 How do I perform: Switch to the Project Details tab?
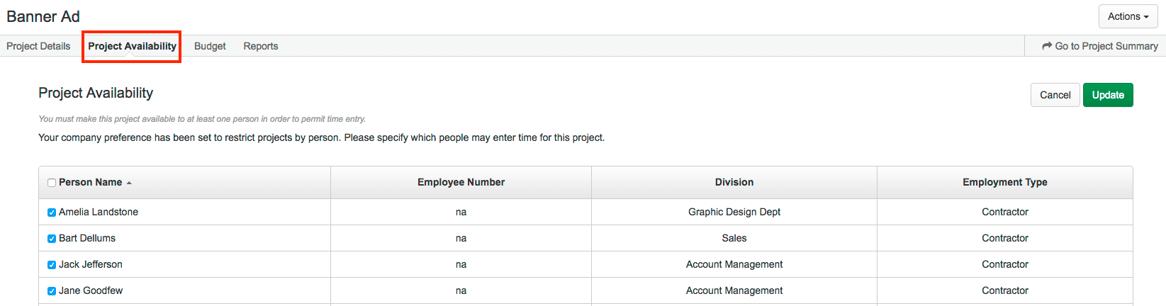pos(38,46)
